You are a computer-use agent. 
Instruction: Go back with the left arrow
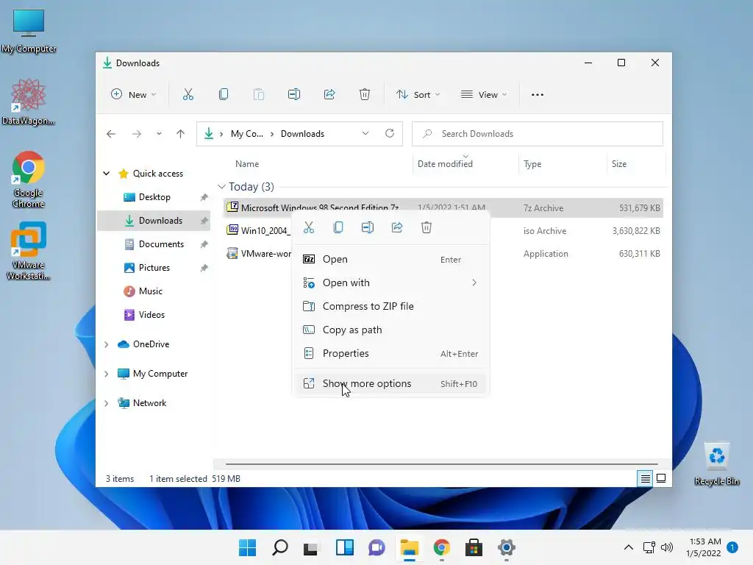pos(111,134)
